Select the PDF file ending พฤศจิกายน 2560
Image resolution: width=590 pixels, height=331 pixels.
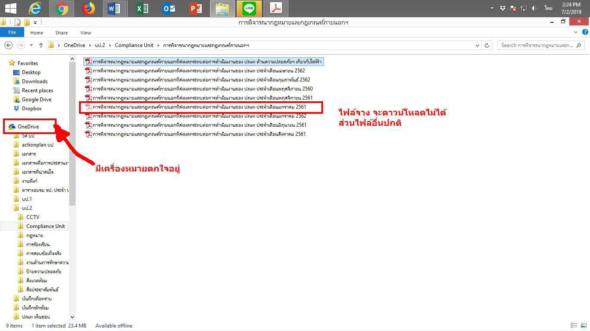coord(199,89)
